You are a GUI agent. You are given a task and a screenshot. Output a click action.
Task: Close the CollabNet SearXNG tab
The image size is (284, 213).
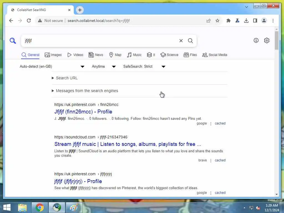click(x=69, y=10)
